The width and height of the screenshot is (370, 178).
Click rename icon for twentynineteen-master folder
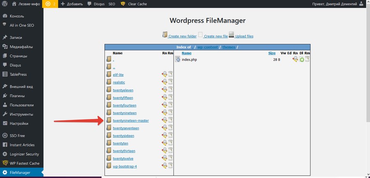[164, 120]
